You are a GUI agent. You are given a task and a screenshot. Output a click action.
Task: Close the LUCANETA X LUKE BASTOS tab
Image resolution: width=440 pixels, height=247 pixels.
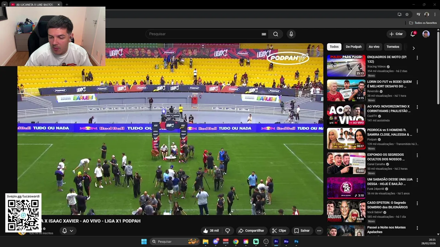click(x=58, y=4)
